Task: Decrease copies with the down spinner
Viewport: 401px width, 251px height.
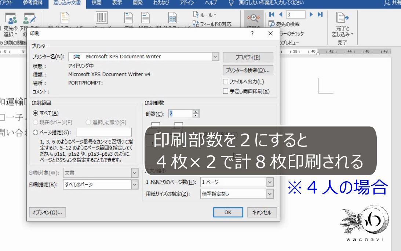Action: [196, 116]
